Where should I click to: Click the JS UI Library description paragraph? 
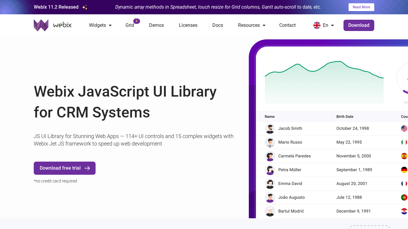point(134,140)
